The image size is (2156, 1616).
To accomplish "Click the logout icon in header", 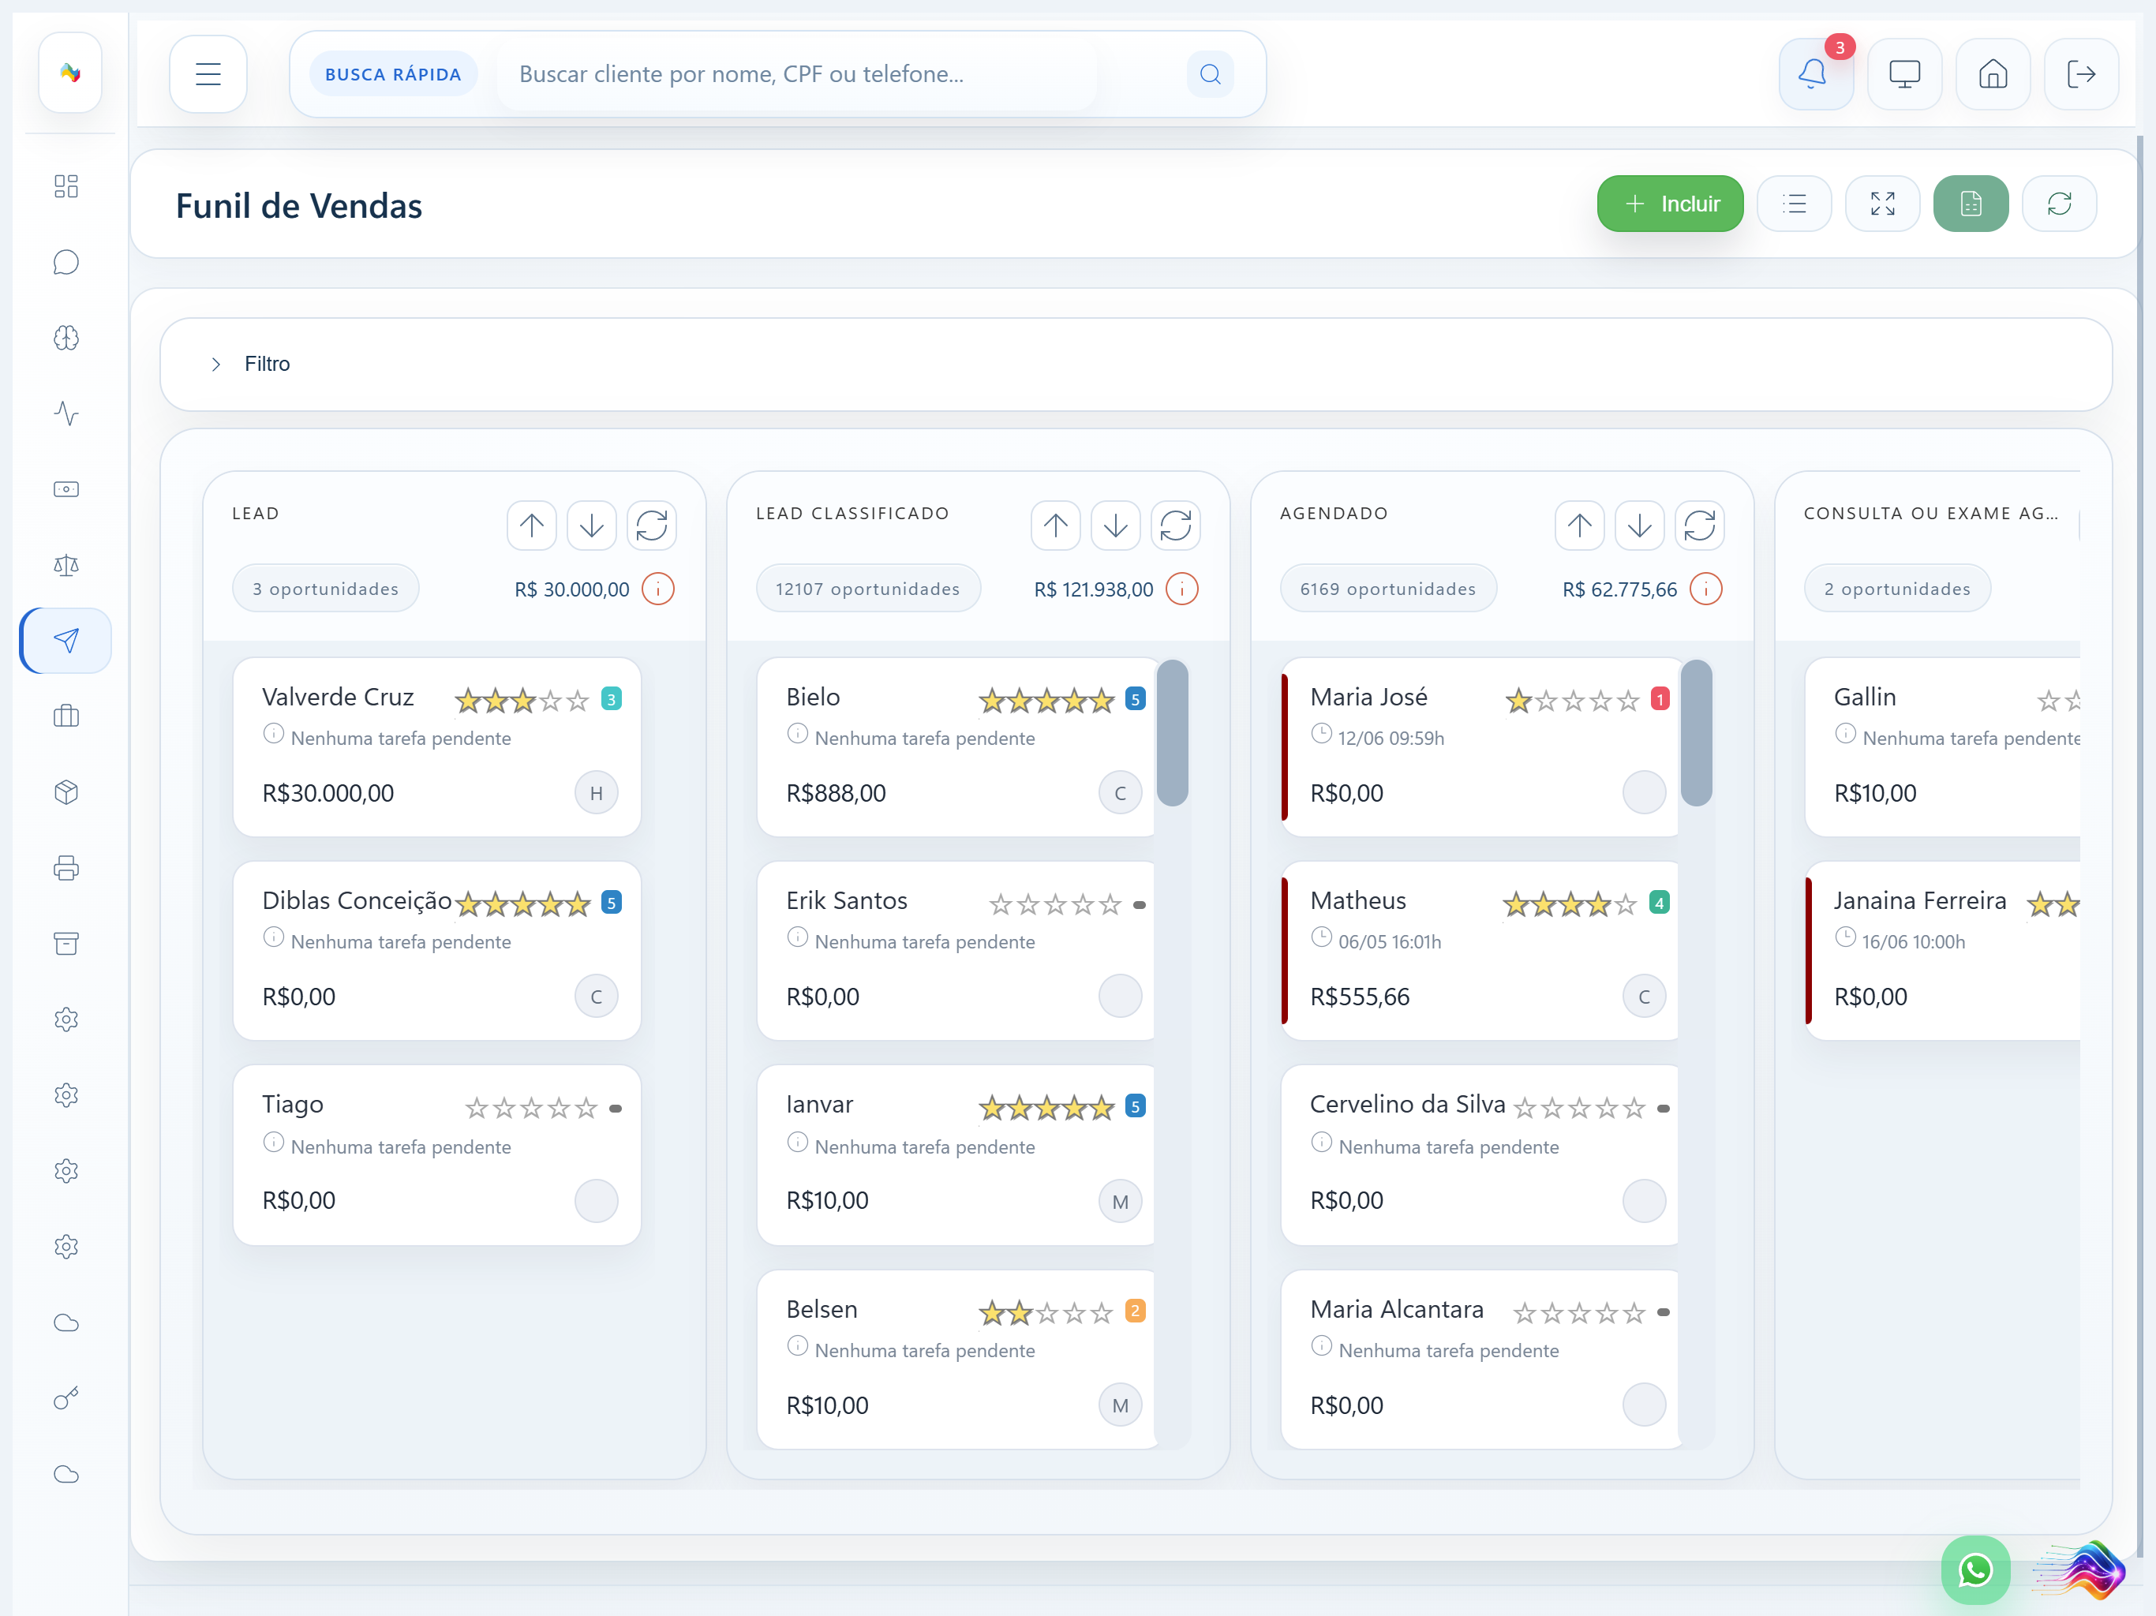I will coord(2081,74).
